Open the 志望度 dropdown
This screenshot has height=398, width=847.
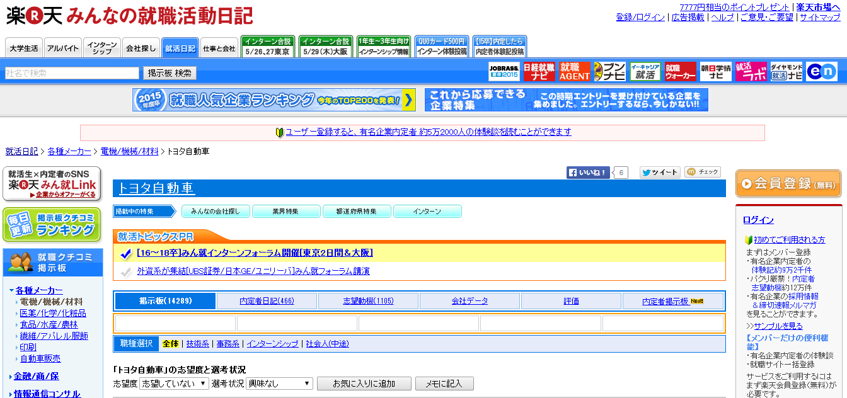[x=174, y=383]
